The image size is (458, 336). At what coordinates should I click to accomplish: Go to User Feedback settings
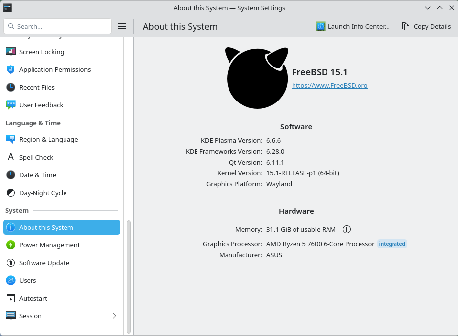tap(62, 105)
